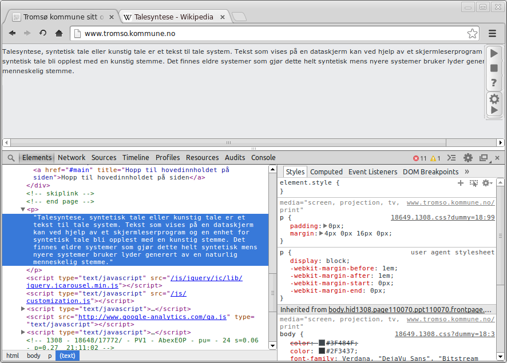Screen dimensions: 507x363
Task: Add new style rule plus icon
Action: pyautogui.click(x=461, y=183)
